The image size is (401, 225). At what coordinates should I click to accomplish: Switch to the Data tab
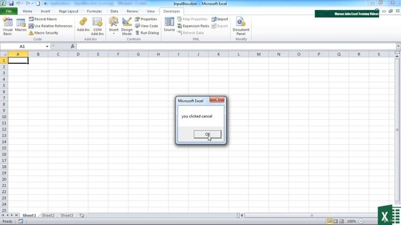[x=114, y=11]
